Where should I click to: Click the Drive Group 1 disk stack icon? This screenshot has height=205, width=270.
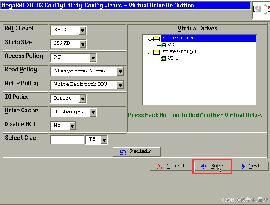pos(156,53)
